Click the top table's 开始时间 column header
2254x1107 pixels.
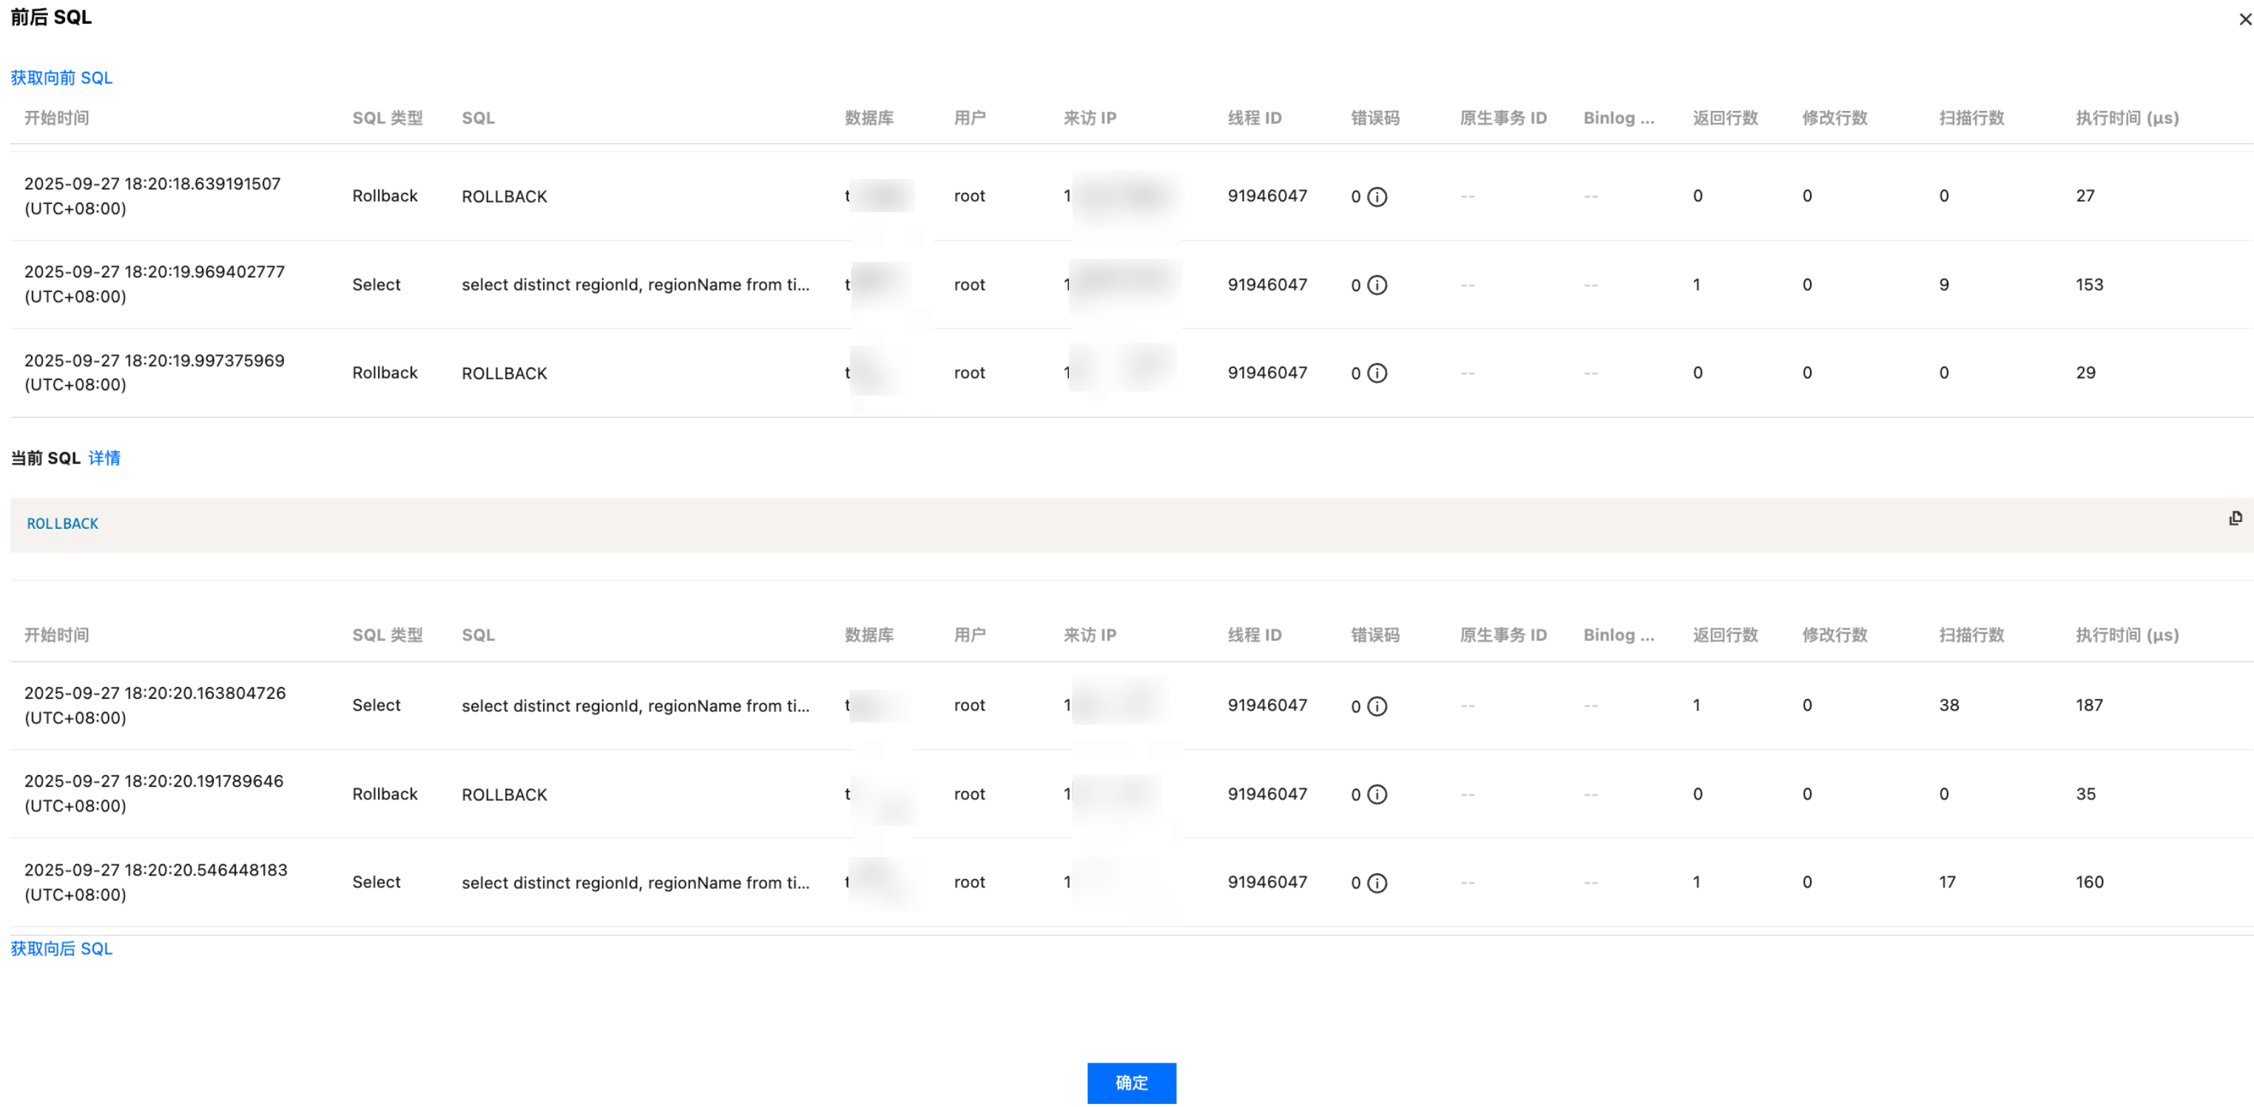57,118
